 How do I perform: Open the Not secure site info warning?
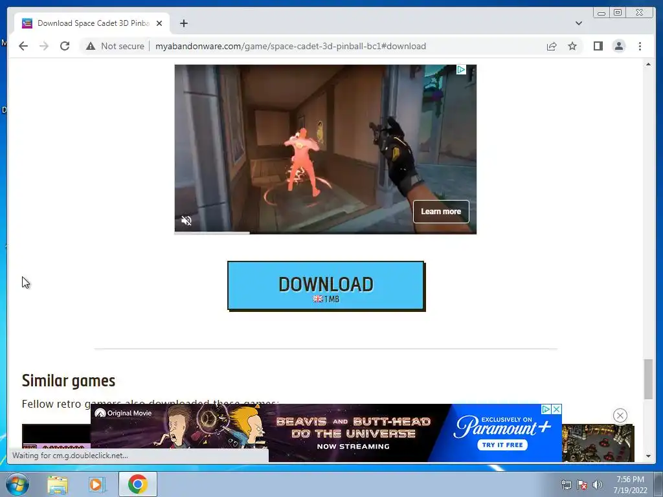point(116,46)
